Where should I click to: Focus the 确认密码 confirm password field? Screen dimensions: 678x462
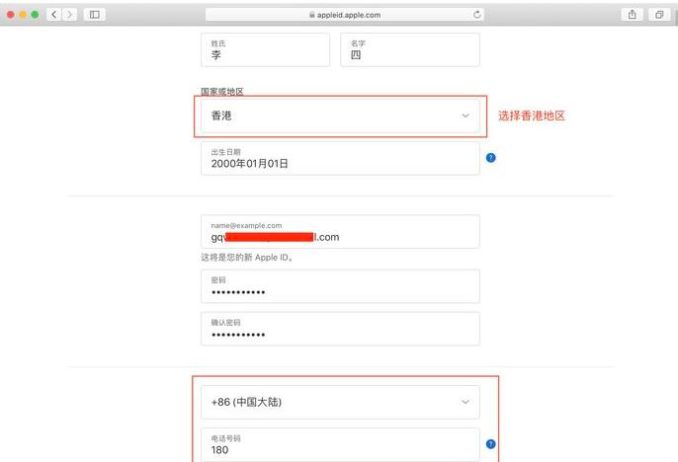[340, 329]
